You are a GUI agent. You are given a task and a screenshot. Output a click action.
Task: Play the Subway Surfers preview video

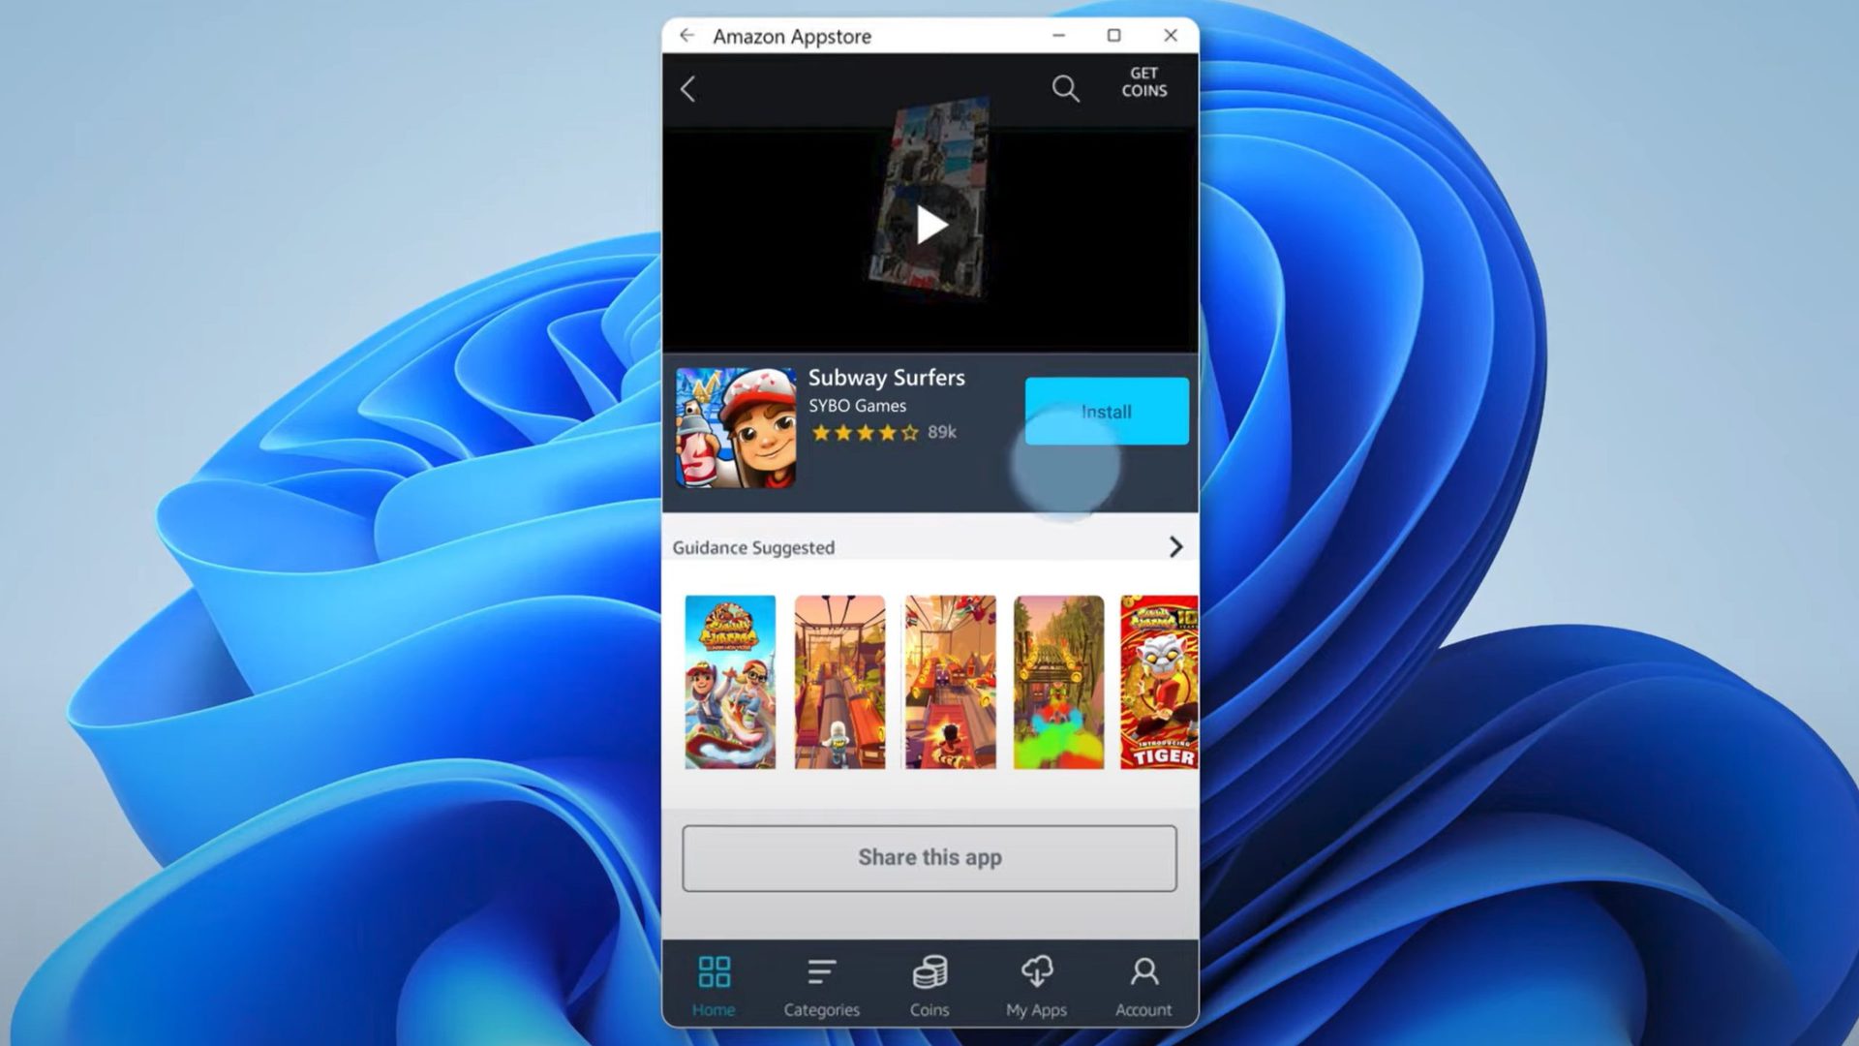[x=929, y=224]
